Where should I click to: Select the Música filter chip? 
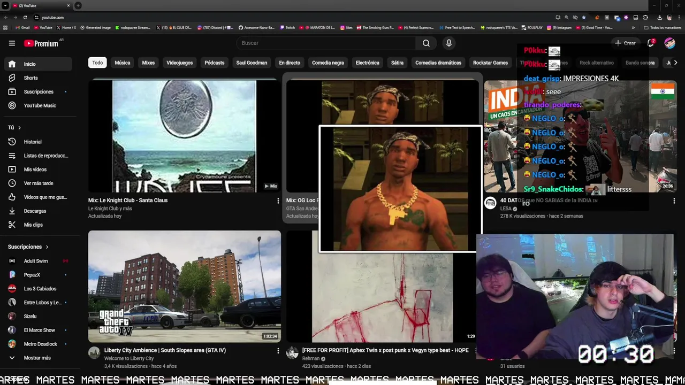pos(122,63)
